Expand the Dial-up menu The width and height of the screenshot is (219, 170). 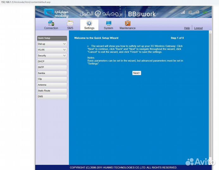click(x=52, y=44)
